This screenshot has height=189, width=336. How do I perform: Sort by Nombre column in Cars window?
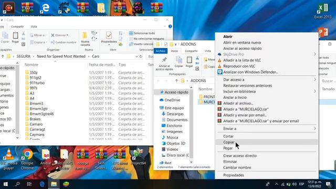click(x=31, y=65)
